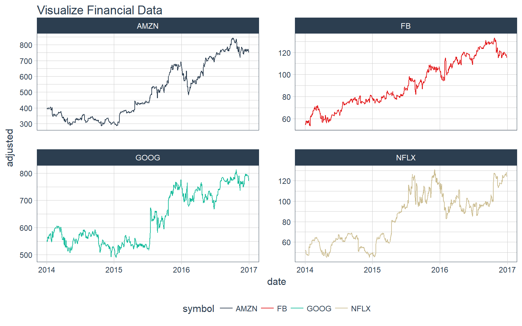Click the AMZN facet header strip
Viewport: 522px width, 326px height.
coord(148,26)
